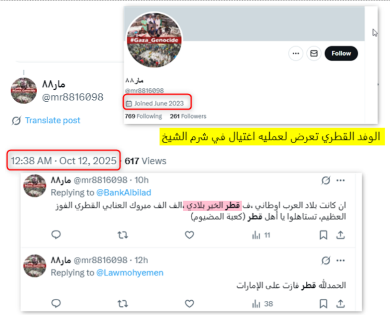Open the @Lawmohyemen mention link

(130, 273)
